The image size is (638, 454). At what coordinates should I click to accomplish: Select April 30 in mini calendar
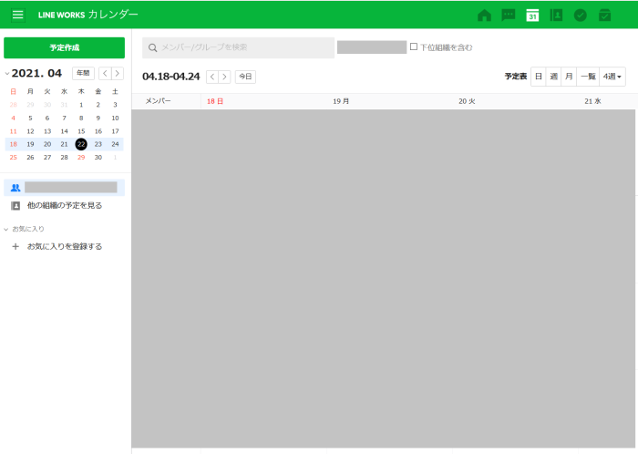[98, 158]
